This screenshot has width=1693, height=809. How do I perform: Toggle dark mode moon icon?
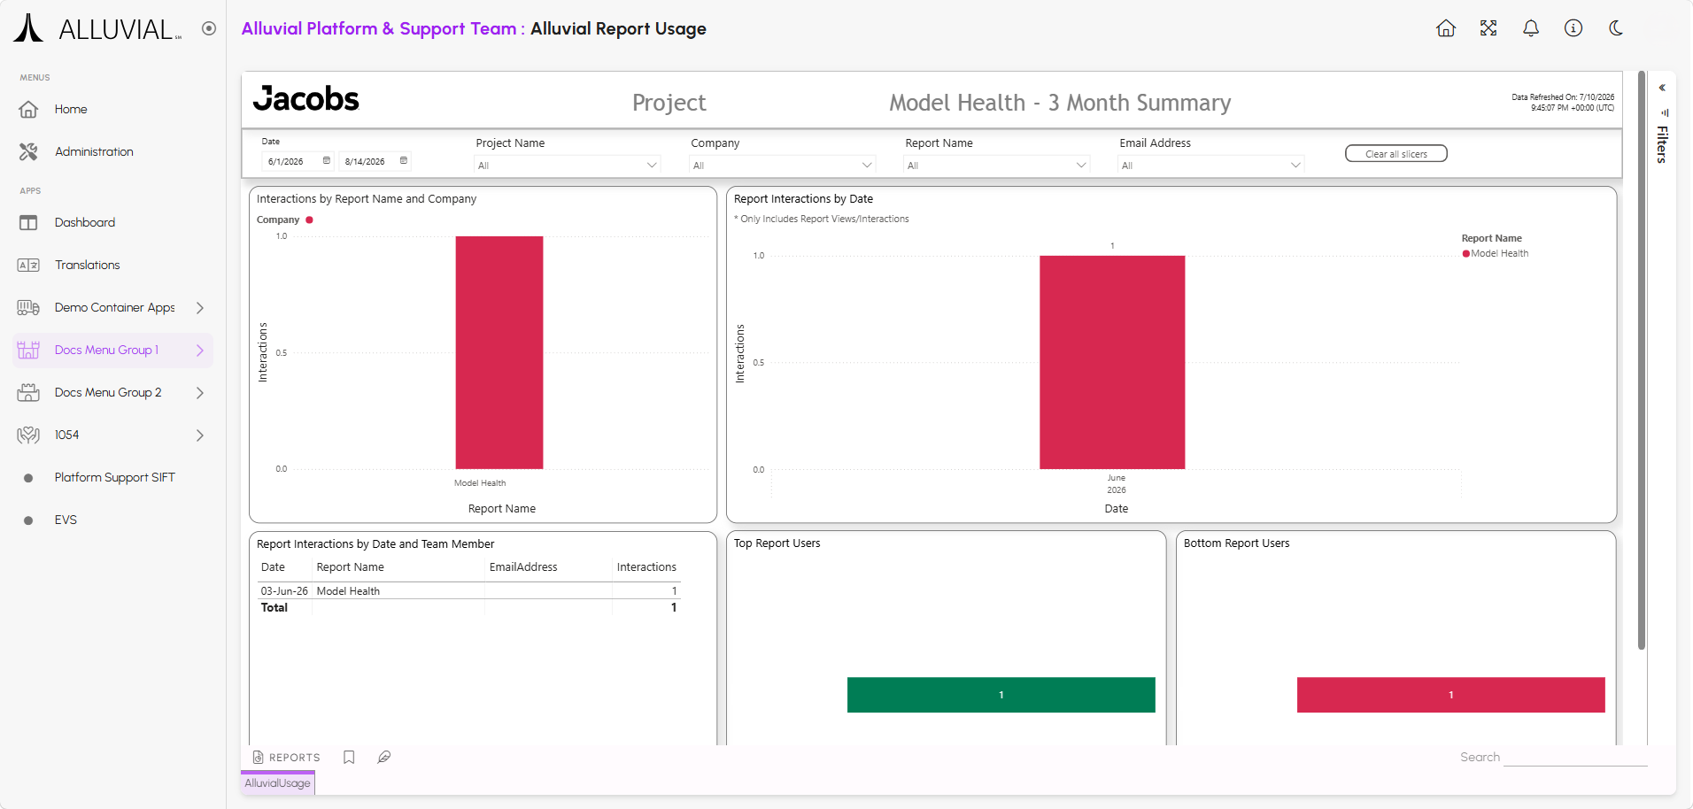[1616, 28]
